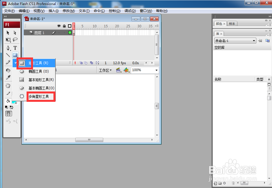272x188 pixels.
Task: Click Center Frame icon in timeline
Action: click(x=75, y=63)
